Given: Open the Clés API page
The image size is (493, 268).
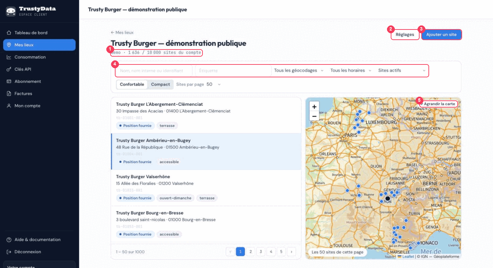Looking at the screenshot, I should (39, 69).
